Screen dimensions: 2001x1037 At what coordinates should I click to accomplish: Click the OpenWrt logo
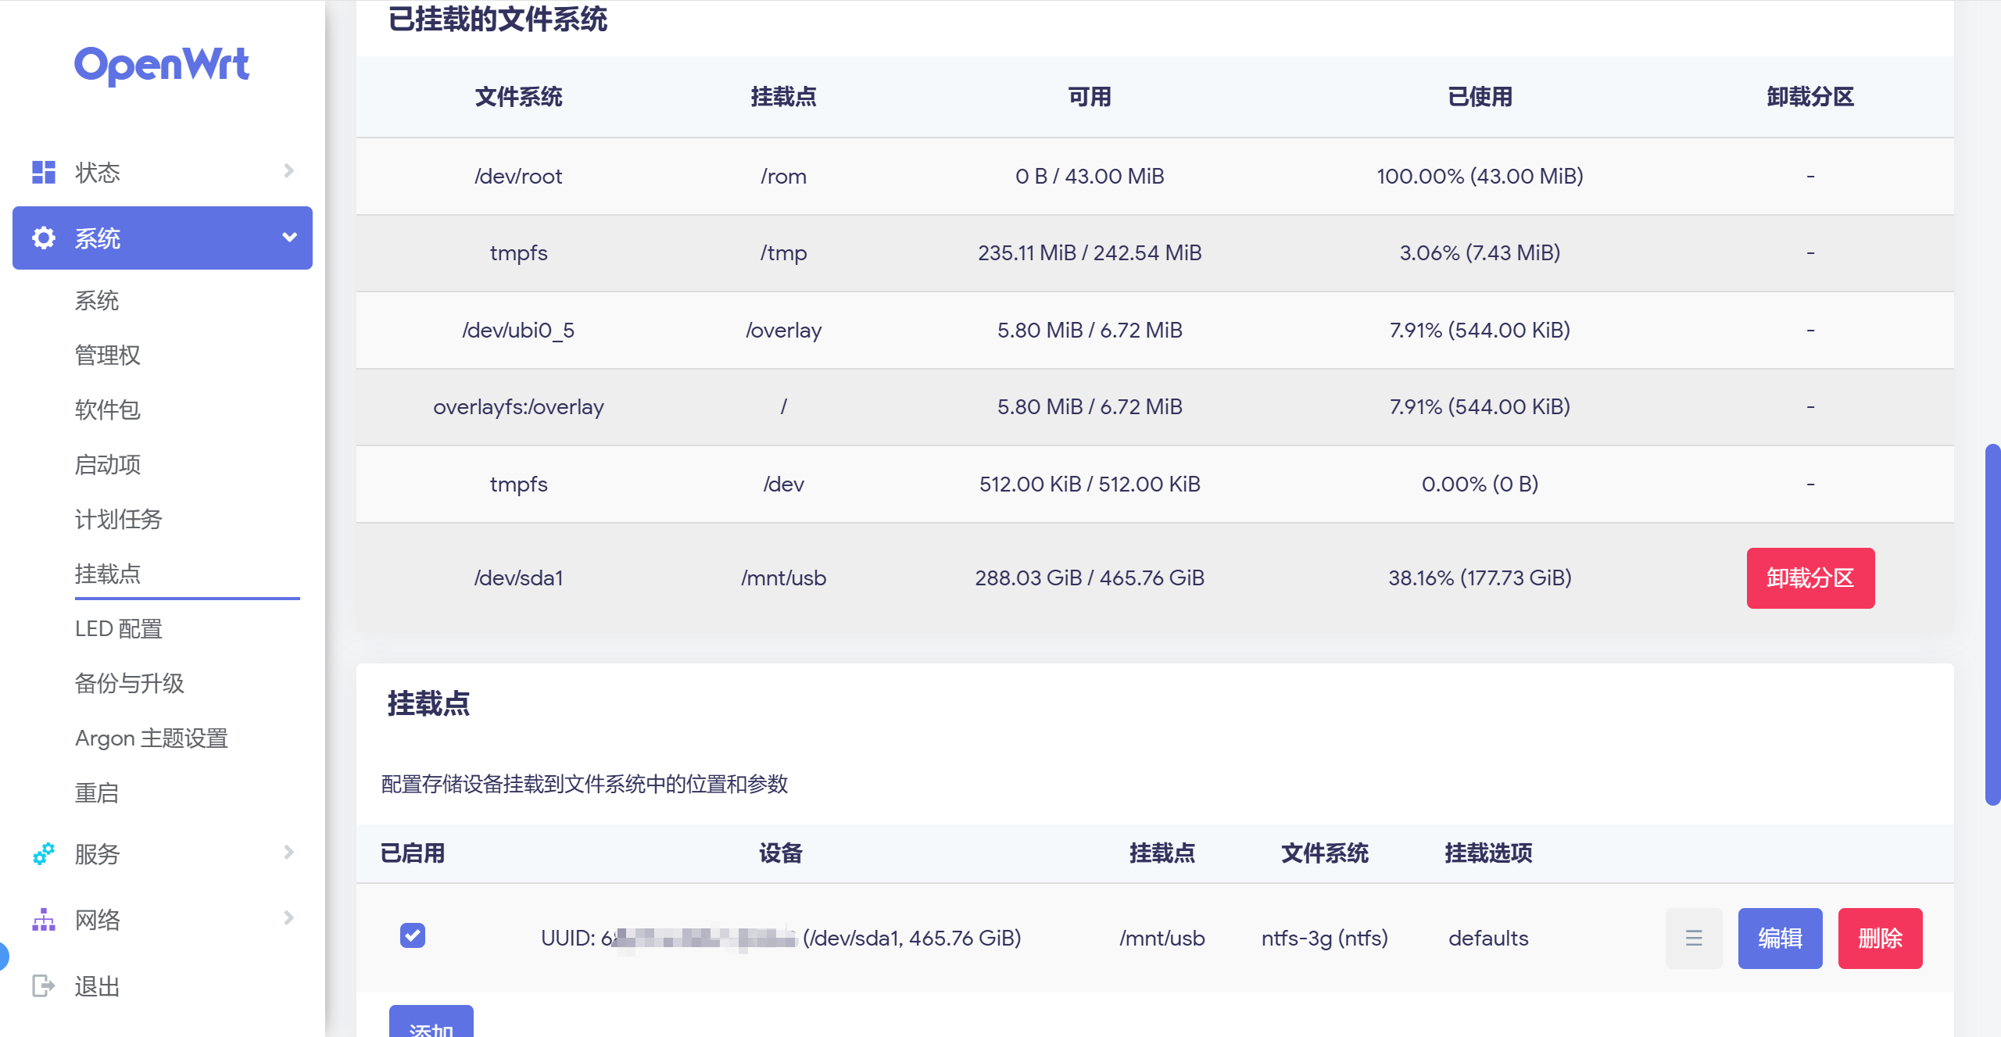click(x=162, y=65)
